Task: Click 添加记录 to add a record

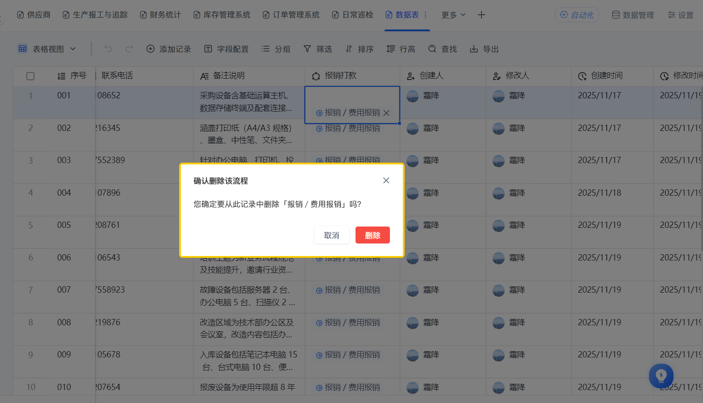Action: (169, 49)
